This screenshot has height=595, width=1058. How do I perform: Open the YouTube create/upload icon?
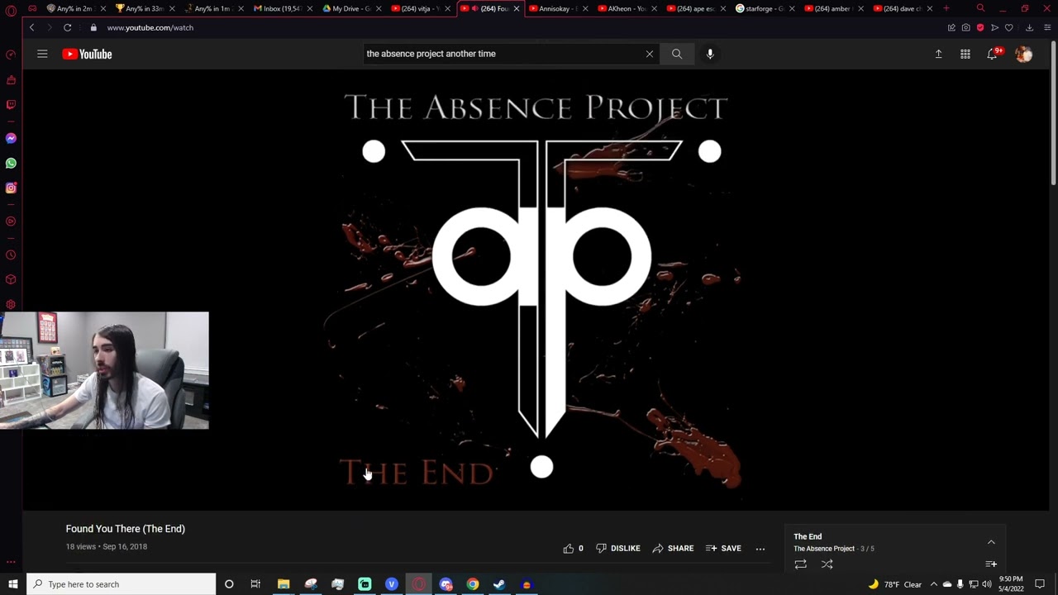click(938, 54)
